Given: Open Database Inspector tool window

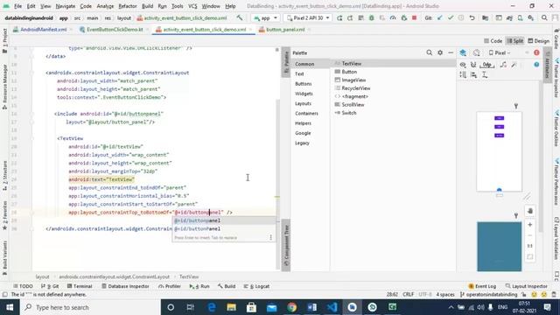Looking at the screenshot, I should [x=125, y=286].
